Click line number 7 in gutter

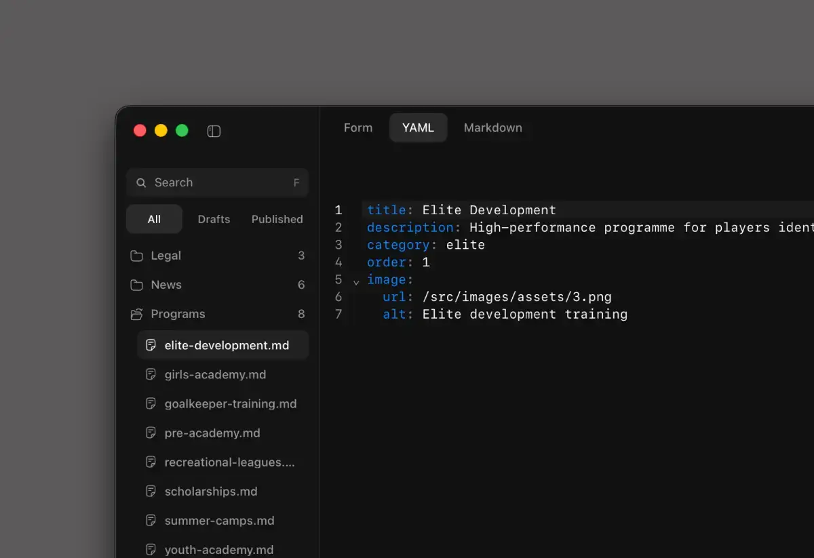pos(338,314)
